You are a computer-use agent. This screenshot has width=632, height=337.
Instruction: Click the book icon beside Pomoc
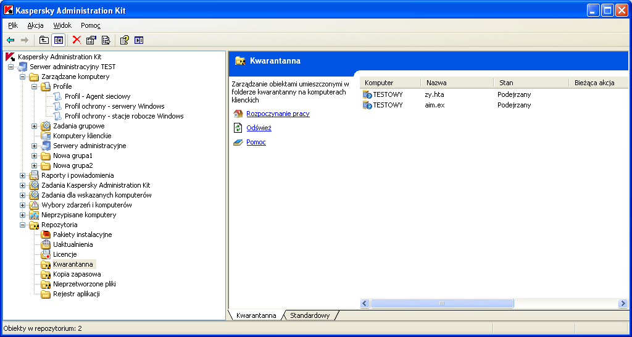[238, 143]
